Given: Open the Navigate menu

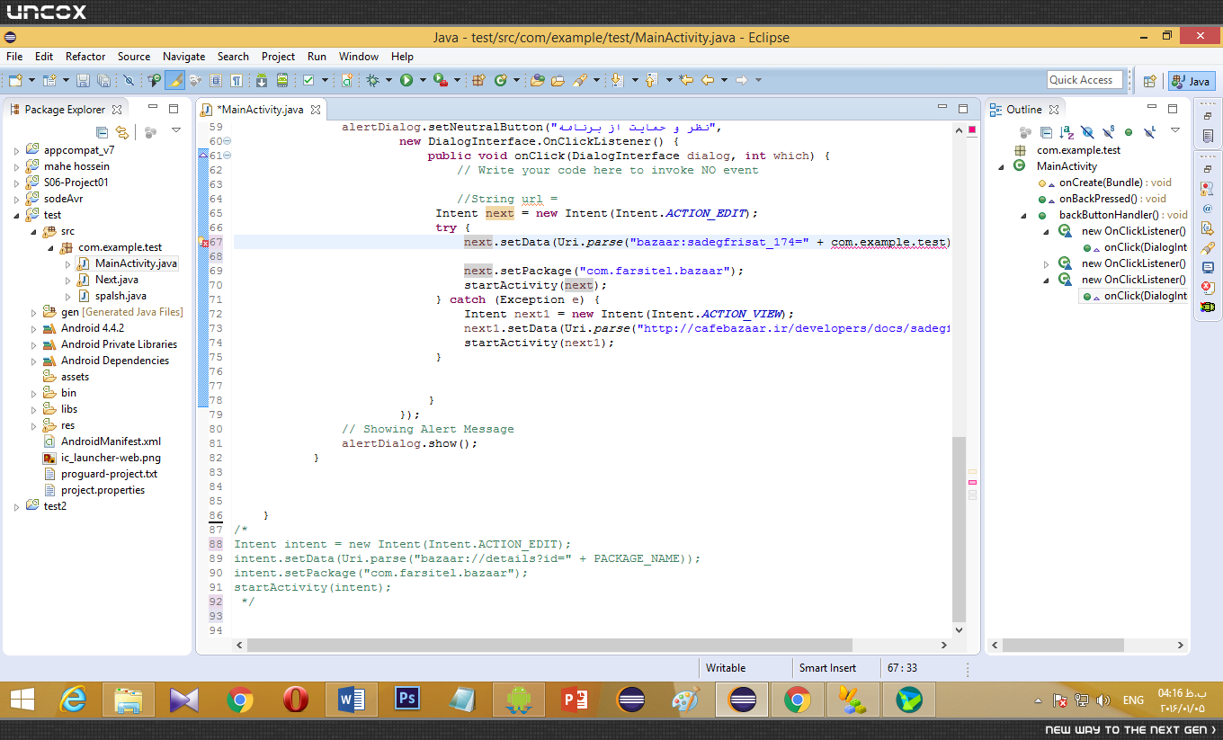Looking at the screenshot, I should tap(184, 56).
